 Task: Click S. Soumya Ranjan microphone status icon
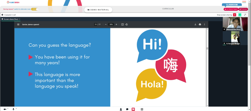224,44
